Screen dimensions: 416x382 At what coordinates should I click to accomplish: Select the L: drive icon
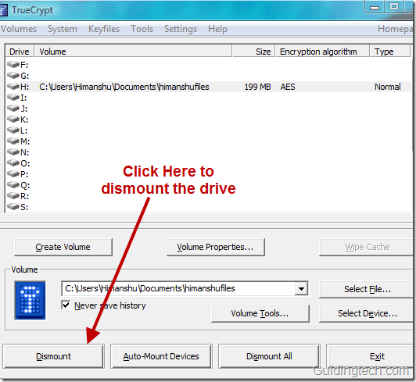(13, 130)
